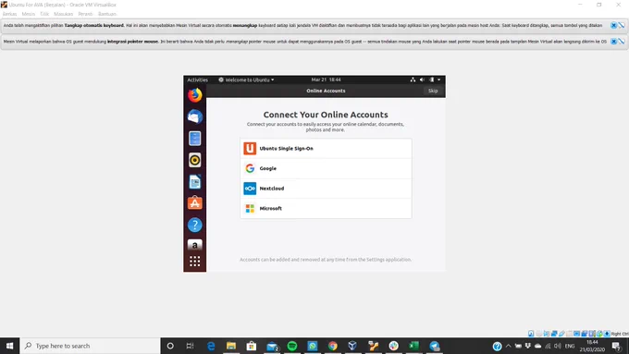Viewport: 629px width, 354px height.
Task: Skip the Online Accounts setup
Action: (433, 91)
